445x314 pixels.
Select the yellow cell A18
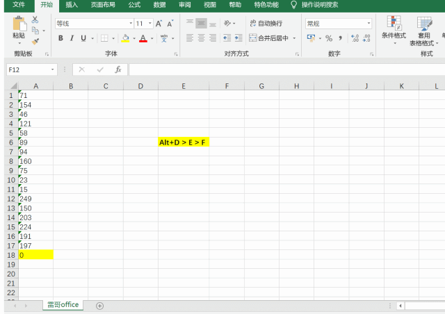click(x=35, y=255)
